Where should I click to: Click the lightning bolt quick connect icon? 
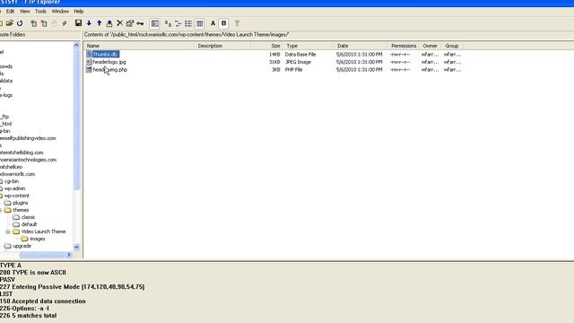(65, 23)
